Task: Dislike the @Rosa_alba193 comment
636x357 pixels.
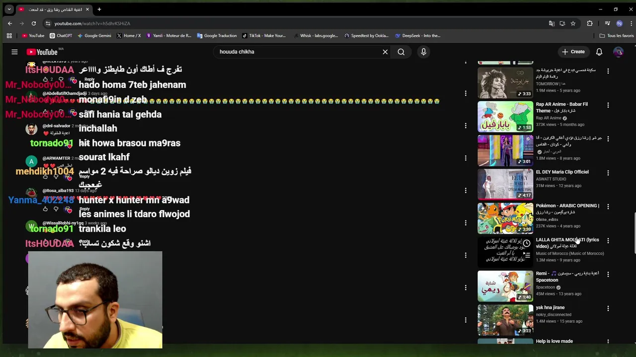Action: (56, 209)
